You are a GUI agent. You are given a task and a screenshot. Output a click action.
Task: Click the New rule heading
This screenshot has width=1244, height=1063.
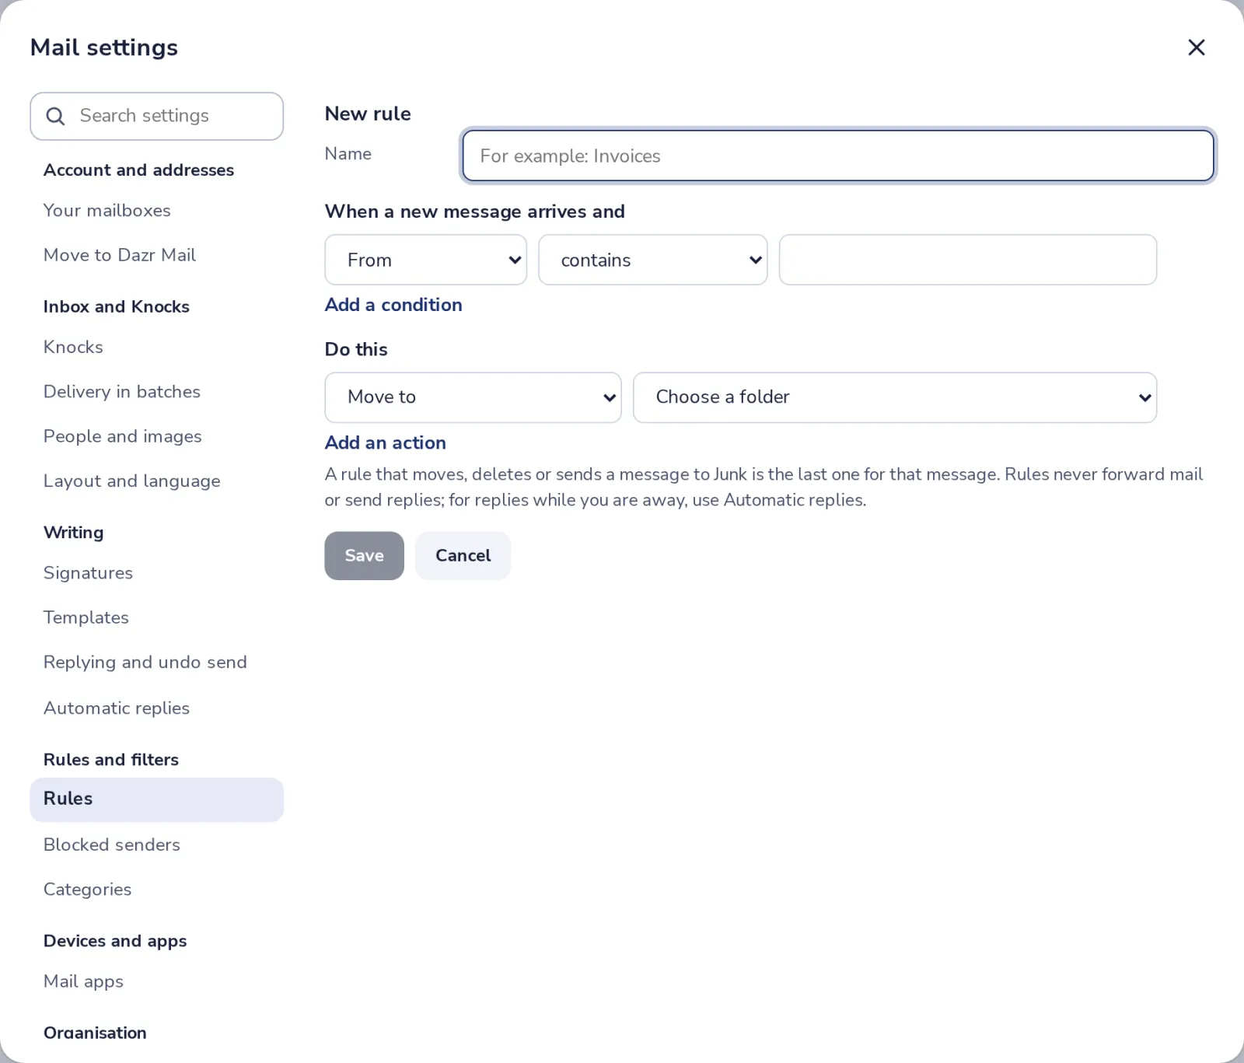click(x=368, y=114)
